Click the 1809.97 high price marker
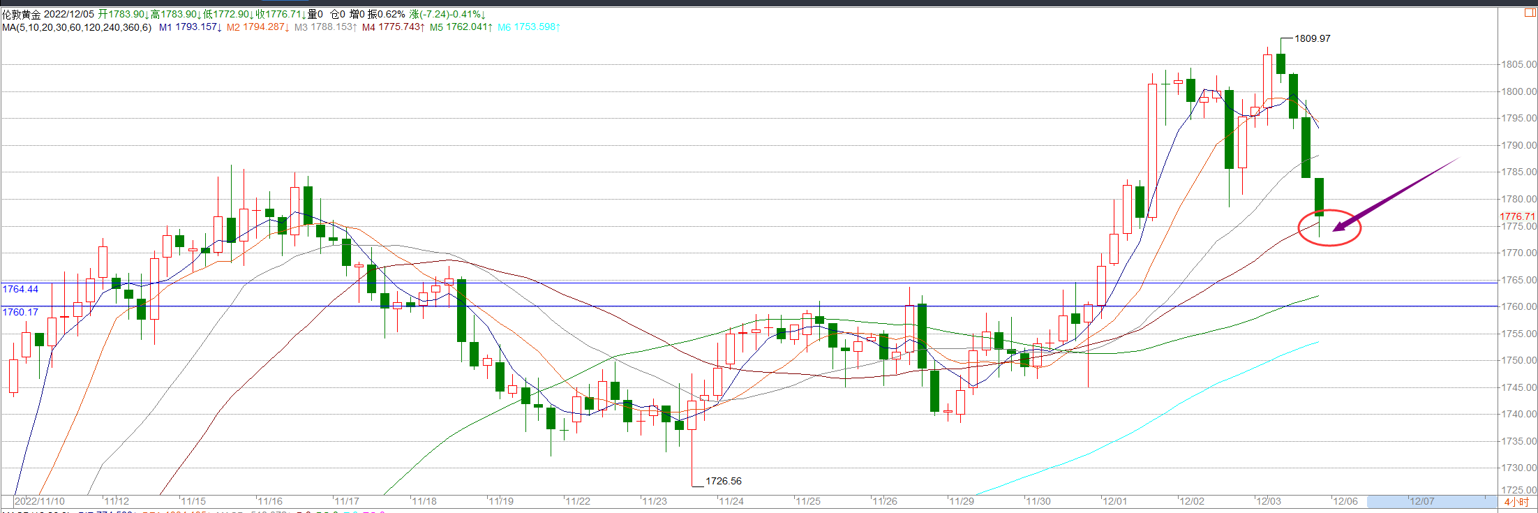This screenshot has width=1538, height=513. 1313,38
